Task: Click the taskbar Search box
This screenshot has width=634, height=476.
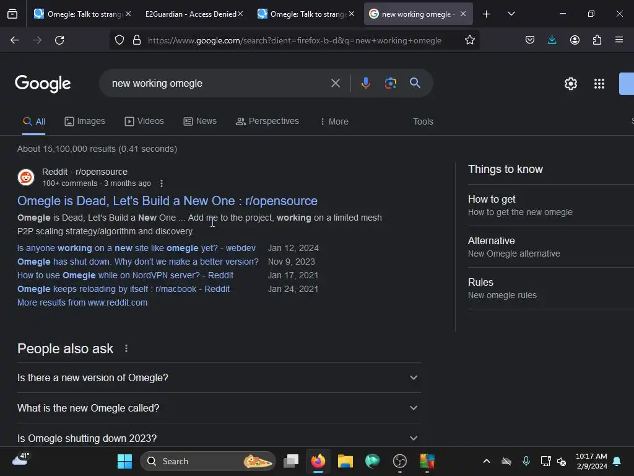Action: pos(207,461)
